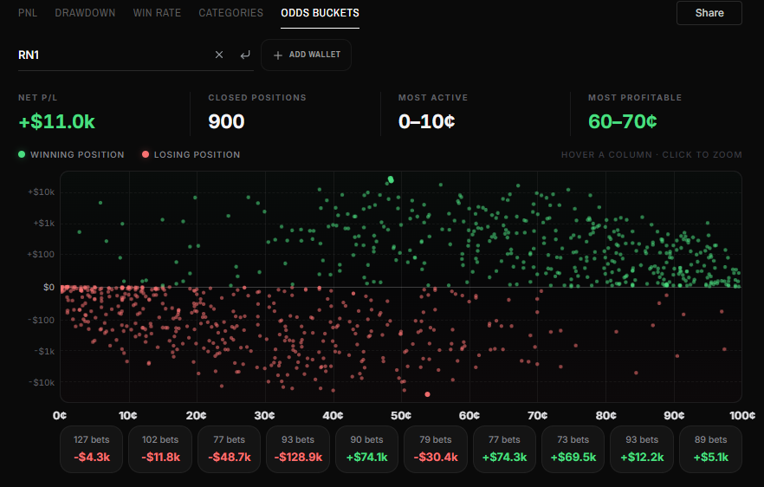Click the 60¢ x-axis label
Viewport: 764px width, 487px height.
tap(469, 415)
